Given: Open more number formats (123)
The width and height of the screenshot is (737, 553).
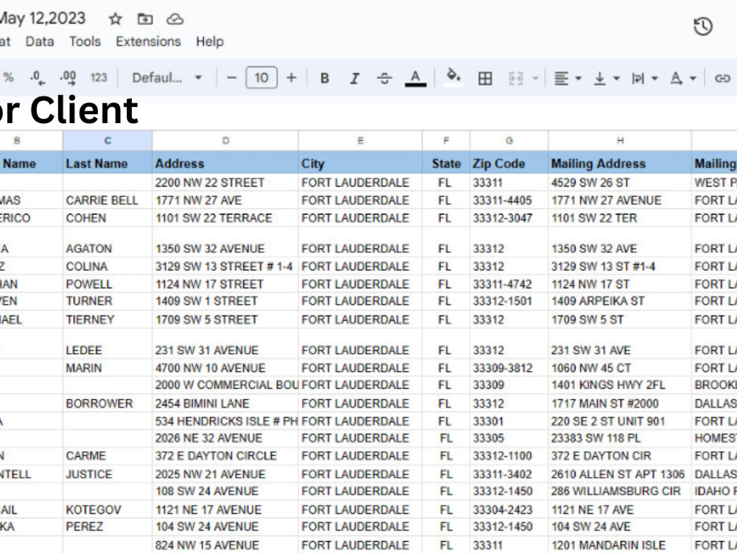Looking at the screenshot, I should tap(99, 77).
